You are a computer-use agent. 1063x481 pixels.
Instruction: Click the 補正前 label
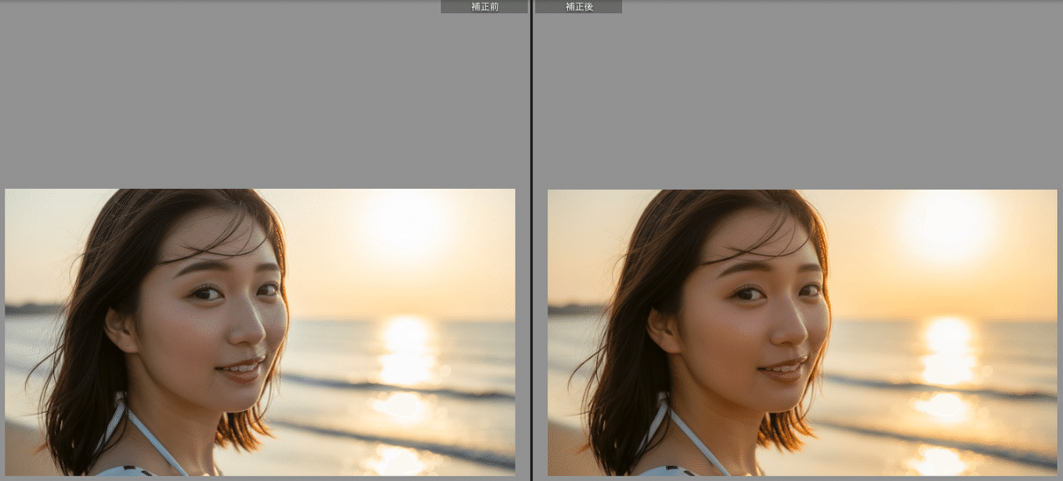(x=484, y=6)
